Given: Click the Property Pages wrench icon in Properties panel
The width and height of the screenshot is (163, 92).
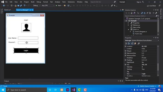Looking at the screenshot, I should click(x=139, y=43).
